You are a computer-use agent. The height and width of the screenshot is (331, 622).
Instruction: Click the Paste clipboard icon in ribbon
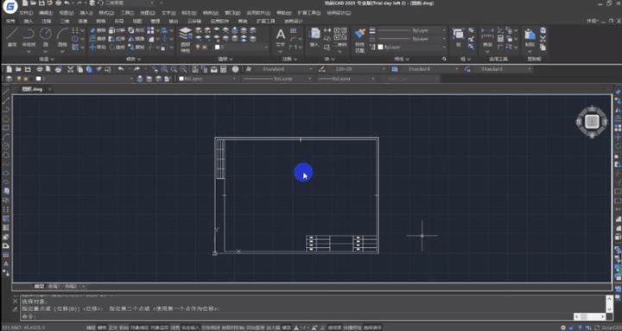click(530, 38)
